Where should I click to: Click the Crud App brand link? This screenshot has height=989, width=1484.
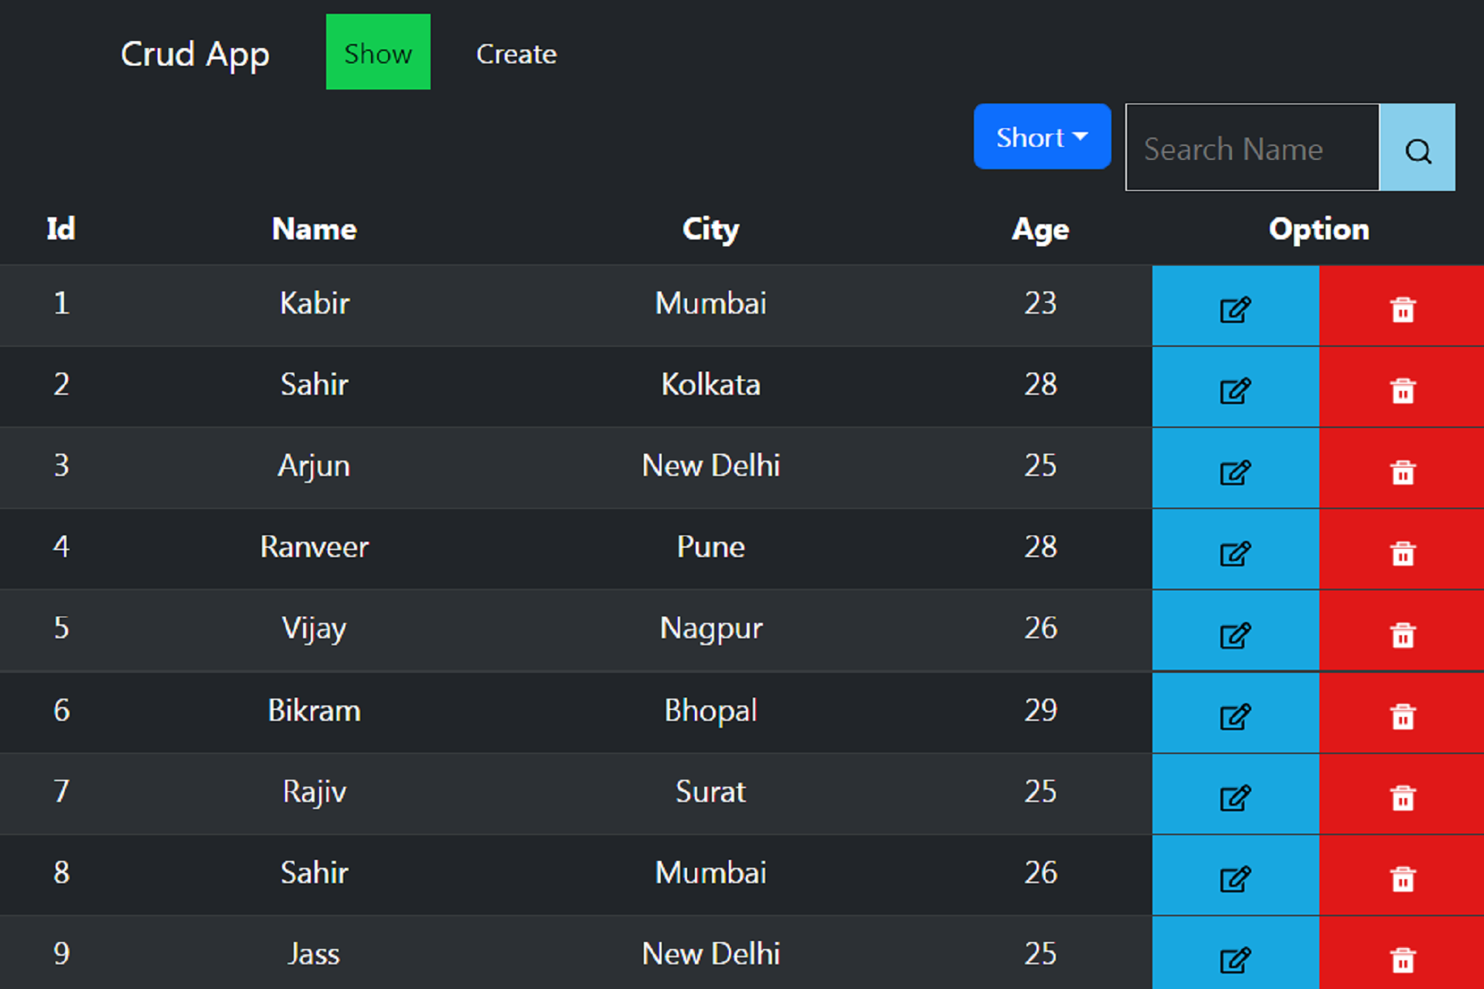195,54
